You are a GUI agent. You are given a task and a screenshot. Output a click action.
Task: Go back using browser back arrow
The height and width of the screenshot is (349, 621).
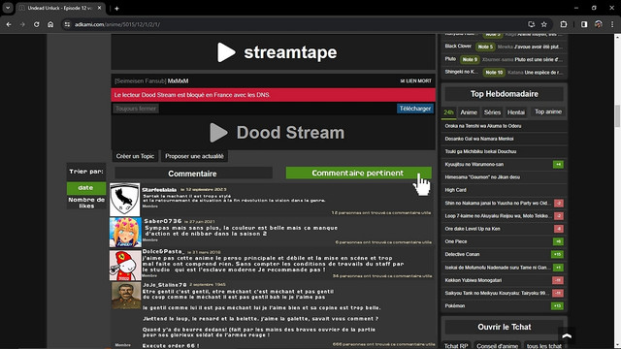click(9, 24)
